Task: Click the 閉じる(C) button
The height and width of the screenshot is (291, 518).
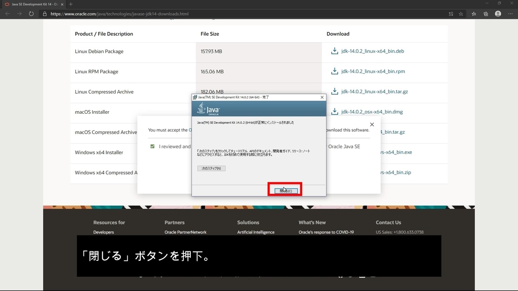Action: pos(285,191)
